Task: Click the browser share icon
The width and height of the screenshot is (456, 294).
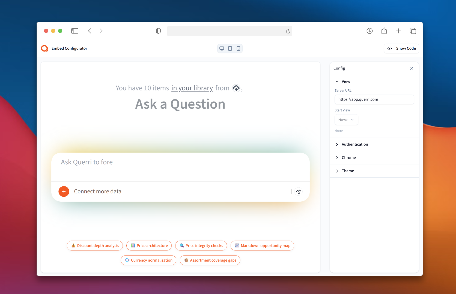Action: tap(384, 31)
